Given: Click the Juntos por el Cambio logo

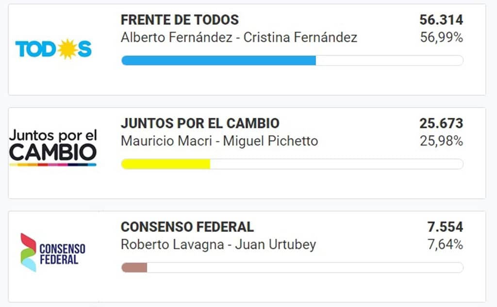Looking at the screenshot, I should coord(53,147).
